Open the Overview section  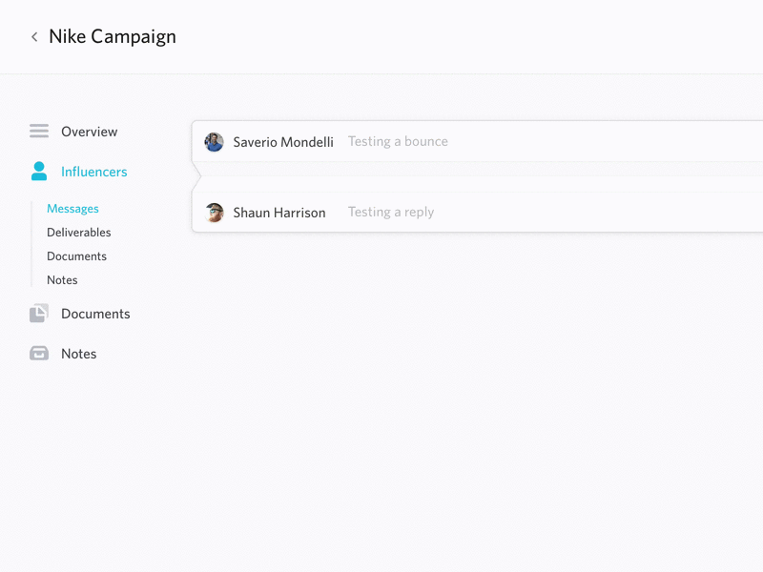tap(89, 132)
